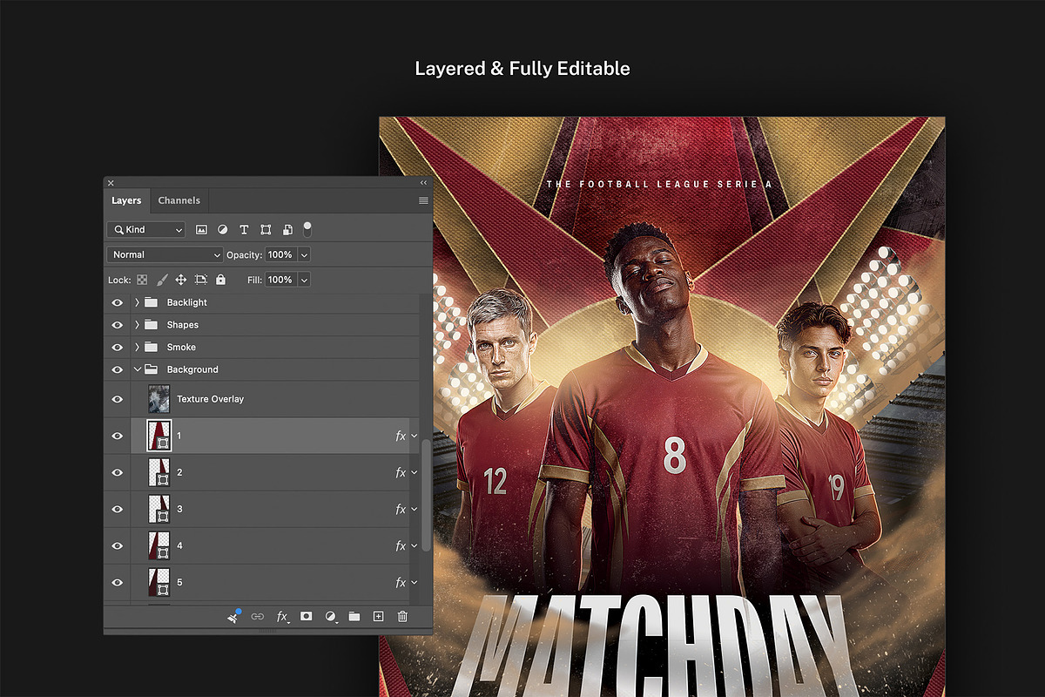Expand layer 3 effects chevron
Viewport: 1045px width, 697px height.
pyautogui.click(x=415, y=509)
